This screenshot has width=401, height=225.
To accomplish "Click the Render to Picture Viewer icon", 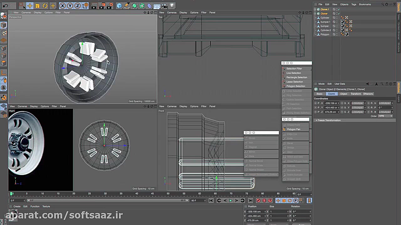I will (102, 6).
